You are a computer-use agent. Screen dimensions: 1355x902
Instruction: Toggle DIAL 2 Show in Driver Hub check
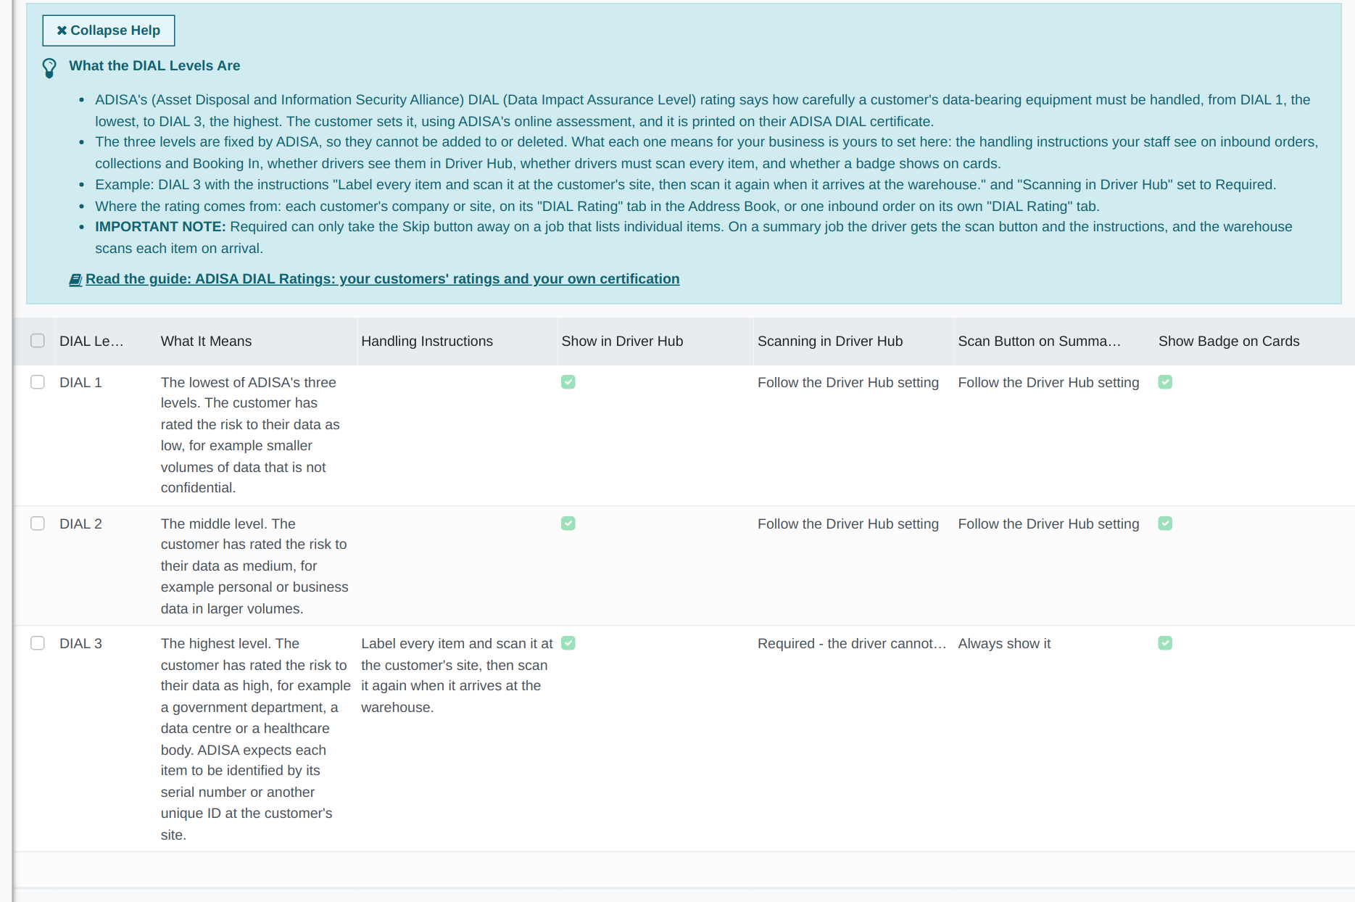click(x=568, y=524)
